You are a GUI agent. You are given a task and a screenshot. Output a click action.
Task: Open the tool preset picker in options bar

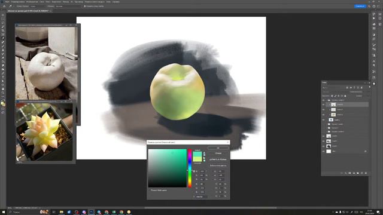11,6
